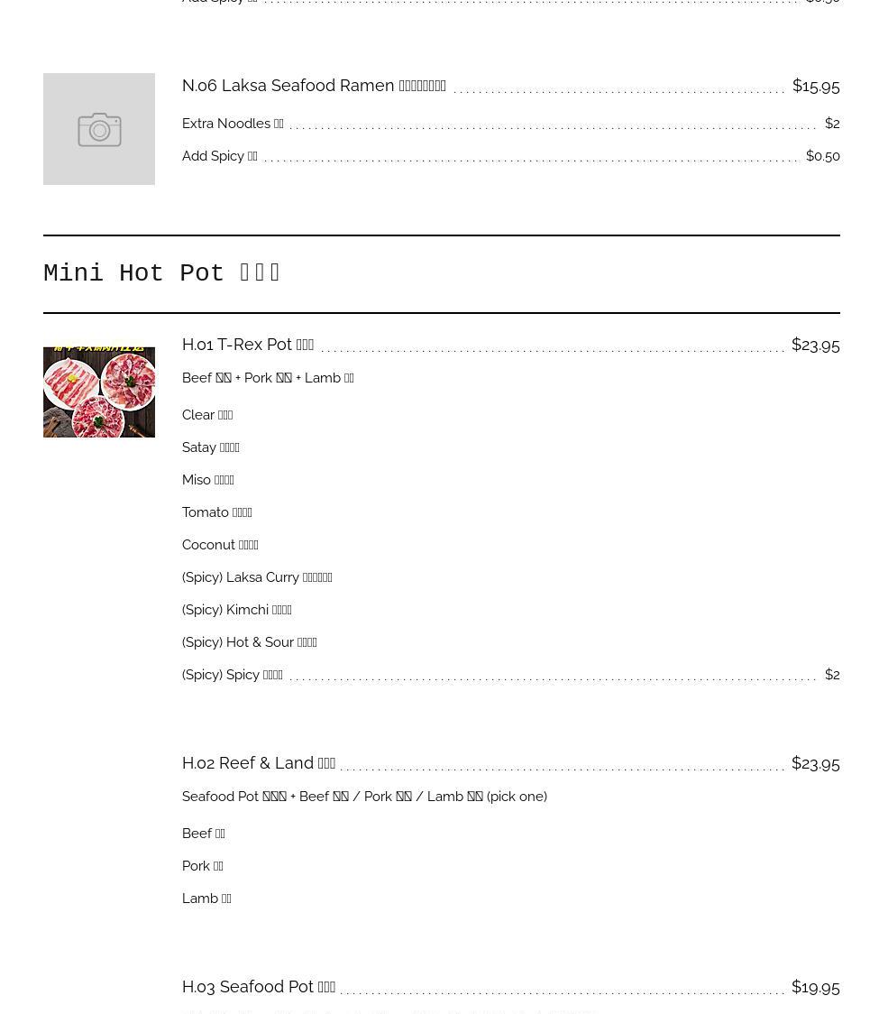Click the $15.95 Laksa Ramen price

tap(816, 86)
